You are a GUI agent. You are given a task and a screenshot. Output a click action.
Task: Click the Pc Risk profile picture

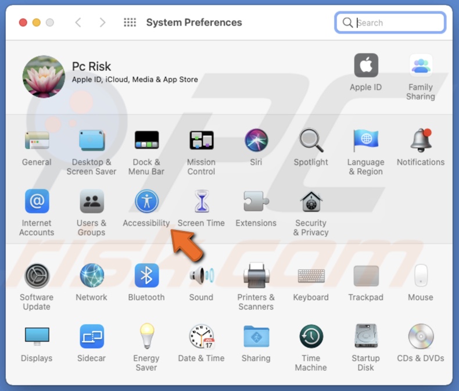pos(44,76)
